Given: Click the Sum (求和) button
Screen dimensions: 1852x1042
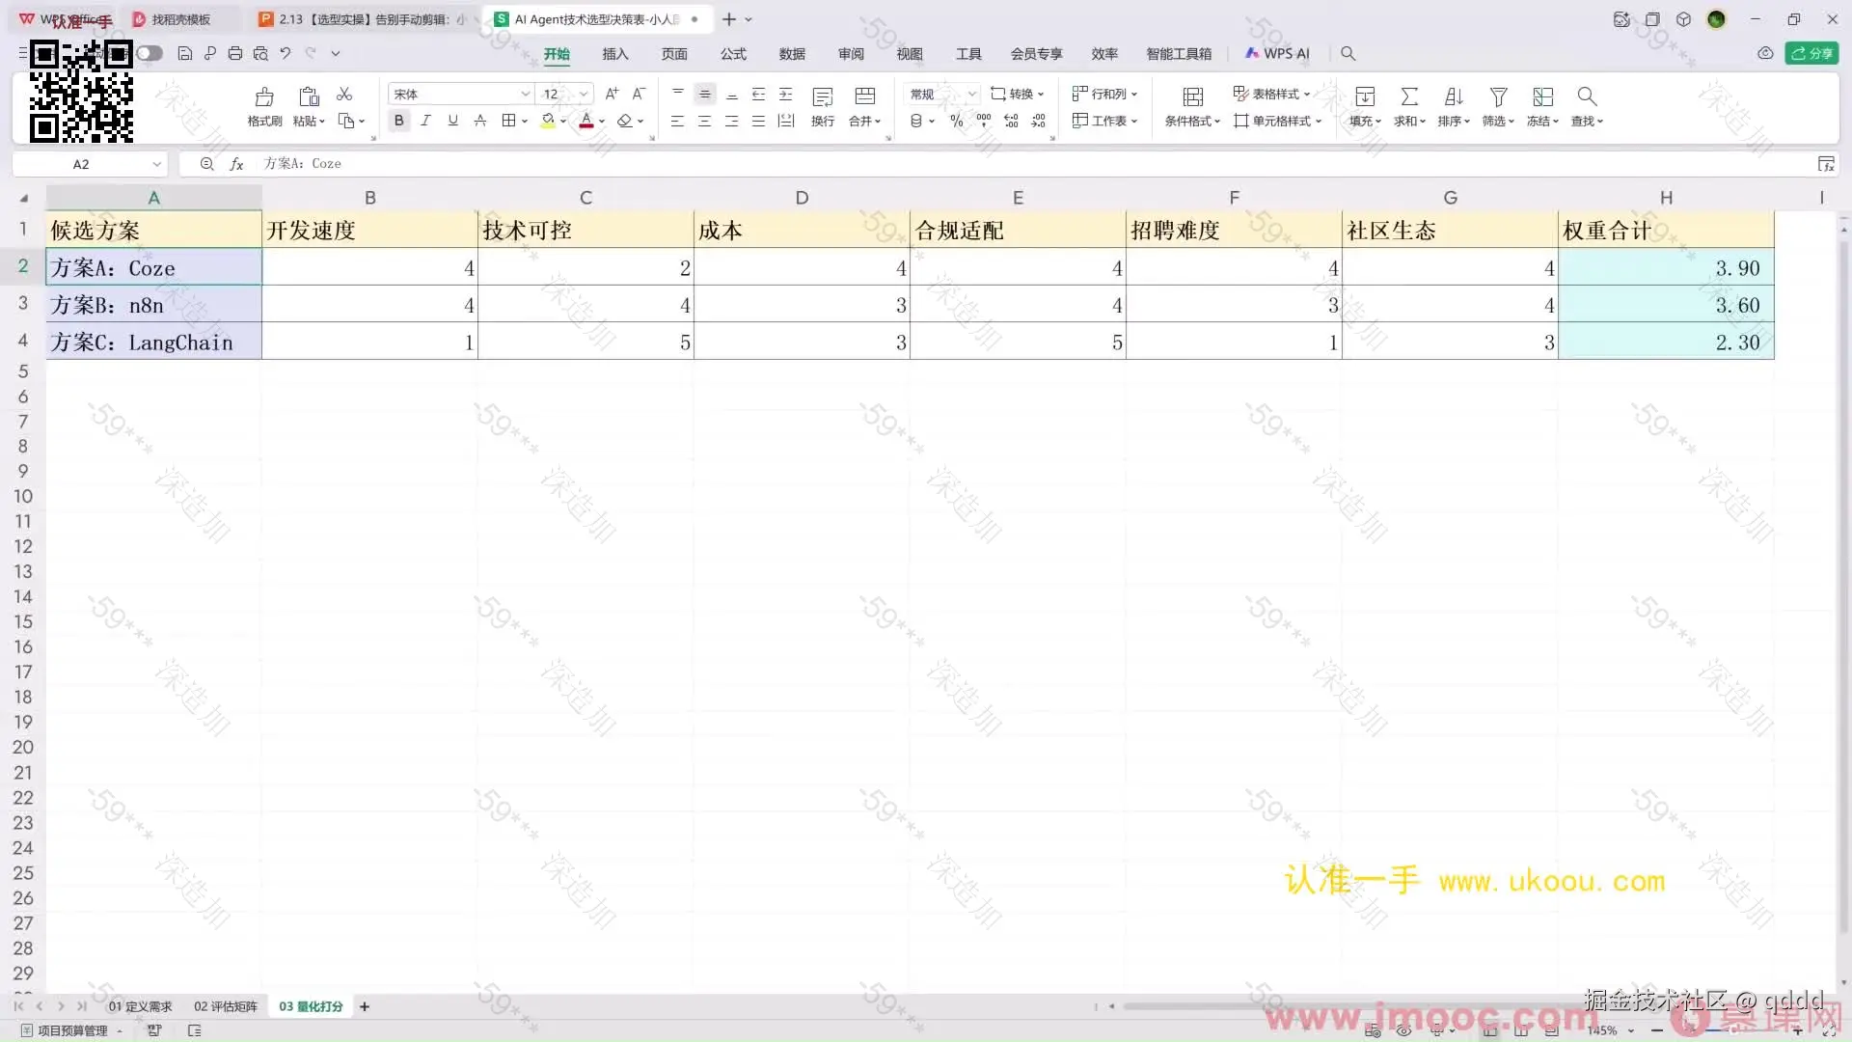Looking at the screenshot, I should 1409,106.
